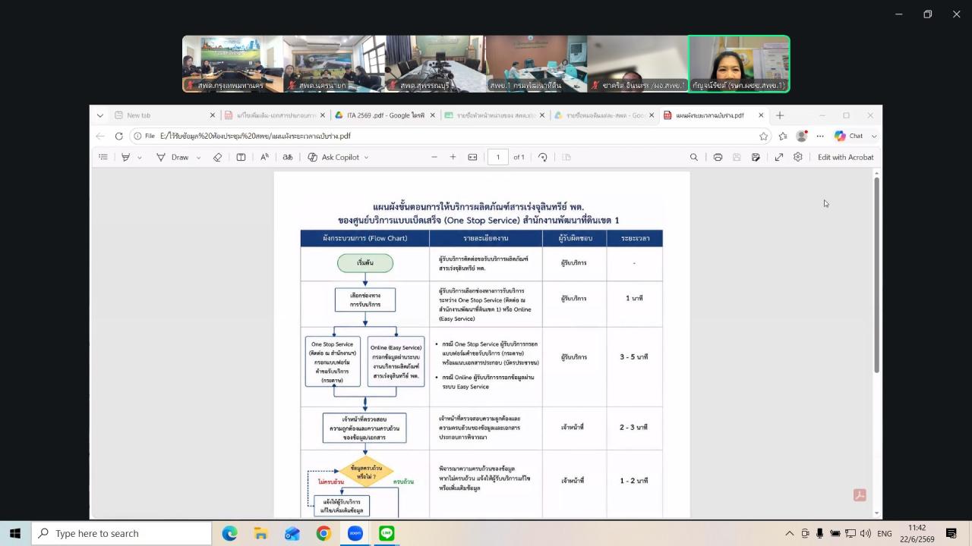Zoom in on the PDF
972x546 pixels.
(x=453, y=157)
